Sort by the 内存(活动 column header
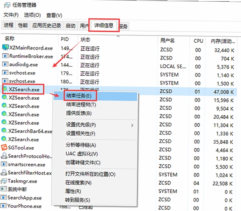 [223, 41]
